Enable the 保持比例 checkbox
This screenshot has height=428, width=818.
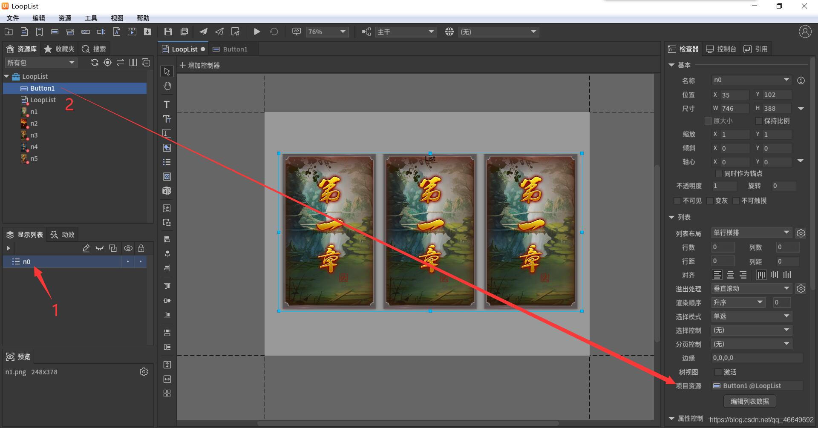758,121
